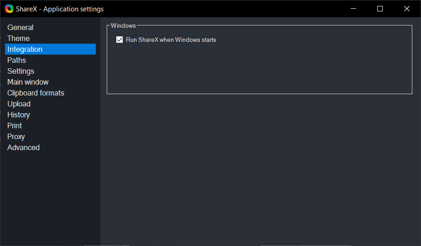421x246 pixels.
Task: Click the ShareX logo in title bar
Action: [x=9, y=9]
